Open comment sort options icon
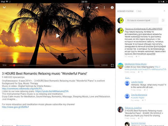The image size is (168, 126). (x=163, y=20)
